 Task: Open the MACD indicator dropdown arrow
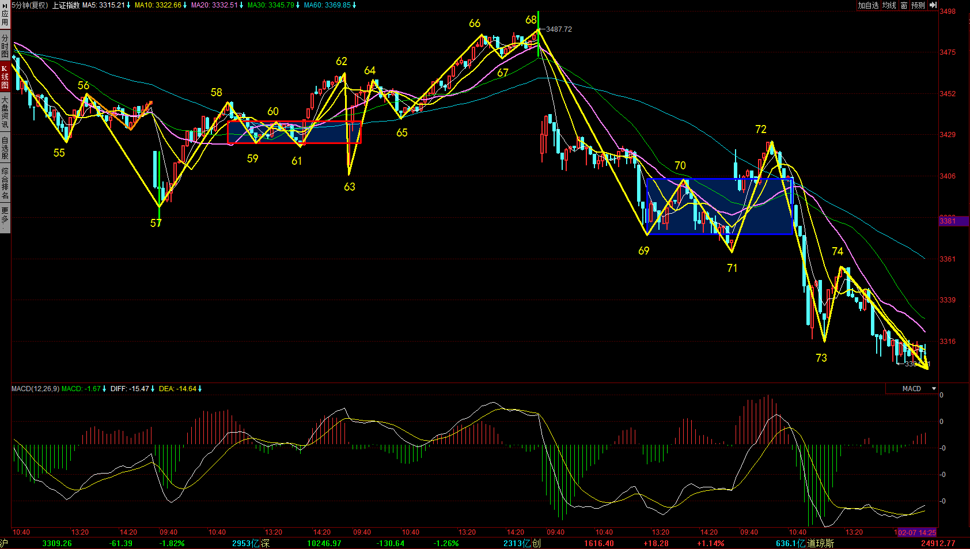point(934,389)
